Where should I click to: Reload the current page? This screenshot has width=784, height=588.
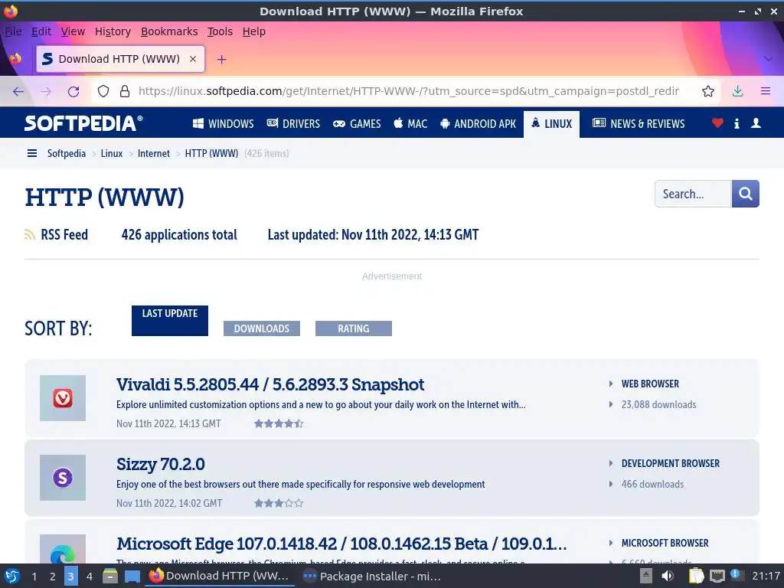[73, 92]
